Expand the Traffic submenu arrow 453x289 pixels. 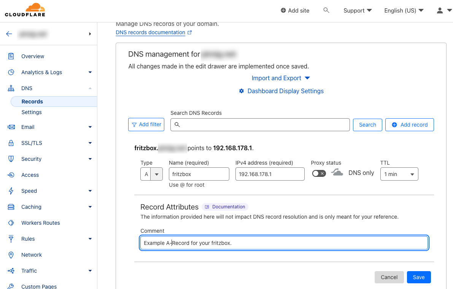pyautogui.click(x=90, y=271)
